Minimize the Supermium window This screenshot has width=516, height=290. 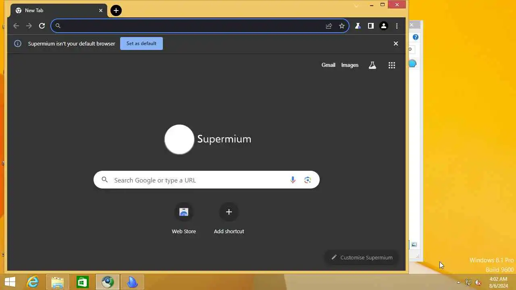click(x=371, y=5)
